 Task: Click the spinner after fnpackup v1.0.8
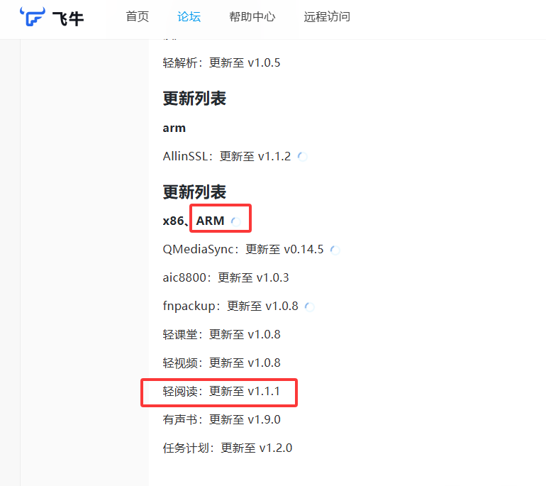(x=310, y=306)
